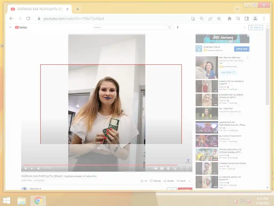The height and width of the screenshot is (206, 274).
Task: Open 'В КАКИЕ ИГРЫ ТЫ ЛЮБИЛ ИГРАТЬ' video title
Action: (231, 96)
